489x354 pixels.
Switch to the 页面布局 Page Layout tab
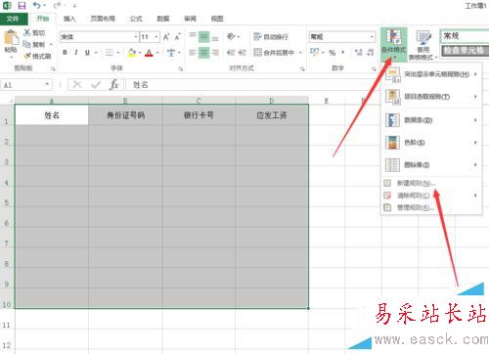click(103, 19)
